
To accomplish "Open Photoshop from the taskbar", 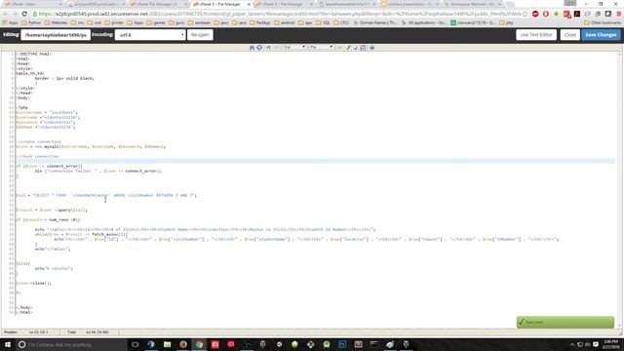I will tap(342, 344).
